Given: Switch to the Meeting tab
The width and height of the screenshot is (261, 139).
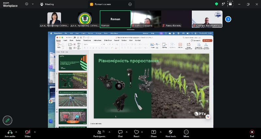Looking at the screenshot, I should pyautogui.click(x=47, y=4).
